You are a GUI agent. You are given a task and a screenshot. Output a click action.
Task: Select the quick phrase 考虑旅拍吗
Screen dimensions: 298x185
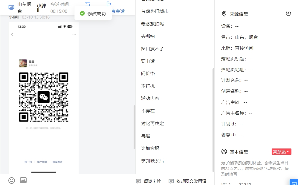[x=152, y=24]
